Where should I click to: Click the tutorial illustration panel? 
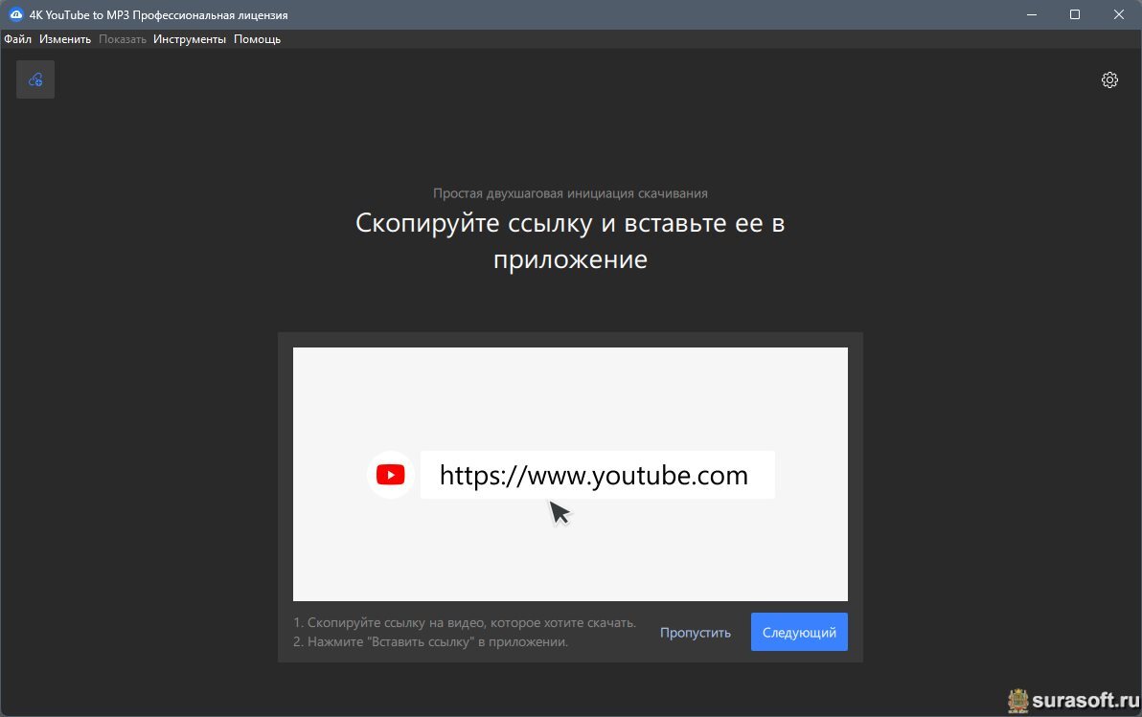click(x=570, y=474)
